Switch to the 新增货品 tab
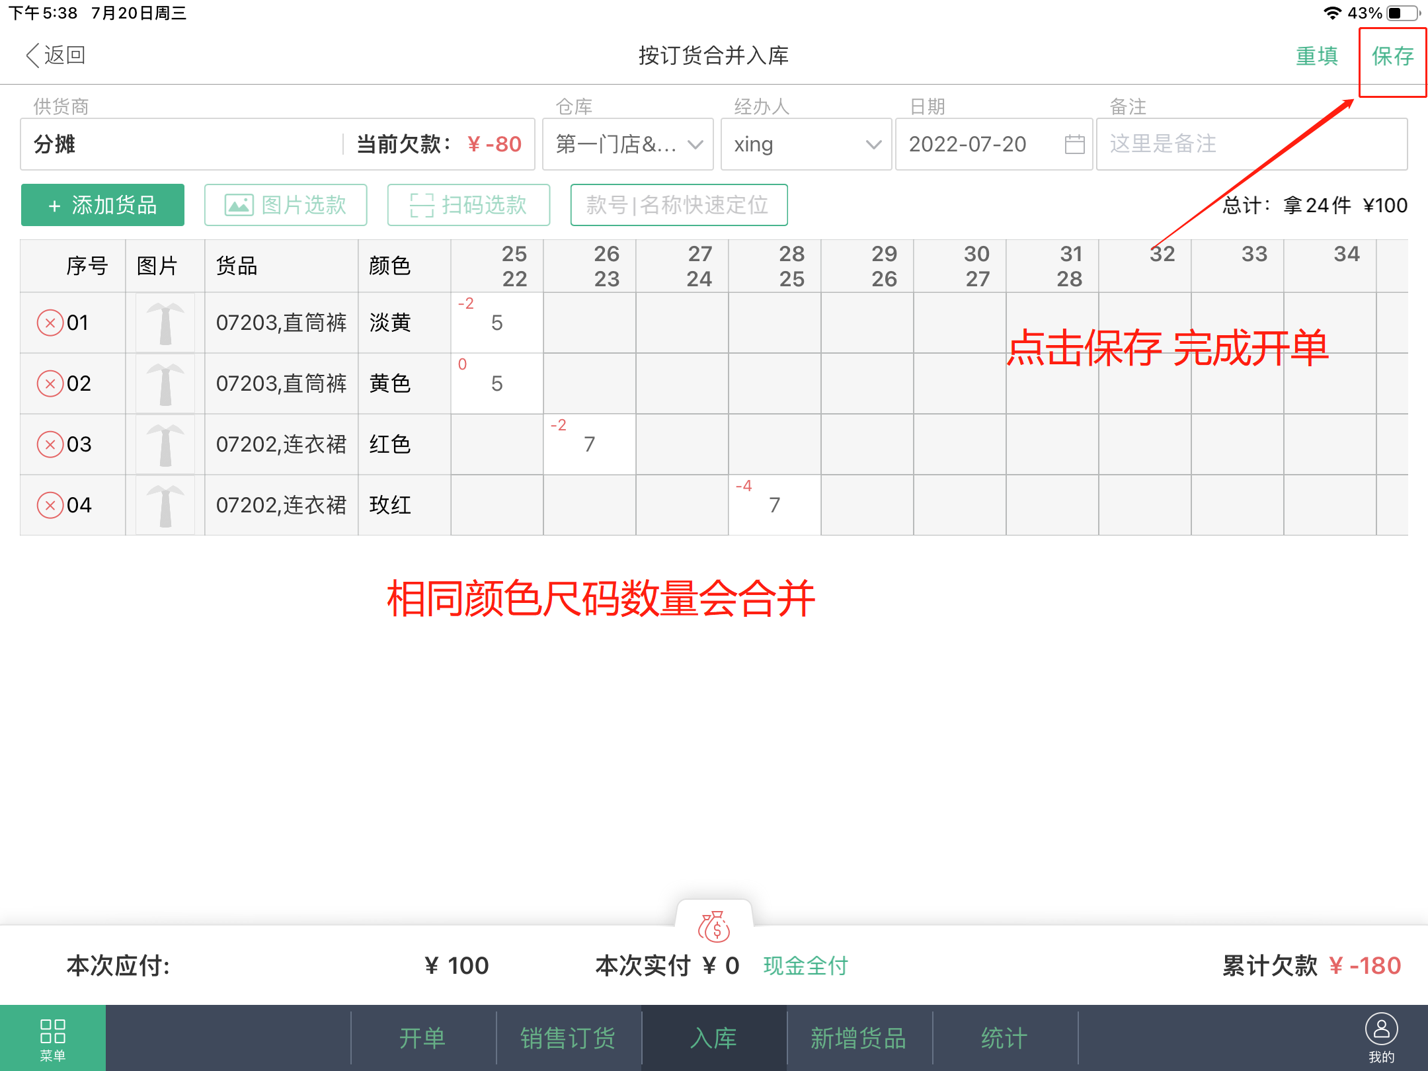 pyautogui.click(x=859, y=1038)
